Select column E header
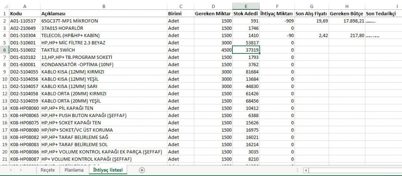402x176 pixels. pos(246,6)
